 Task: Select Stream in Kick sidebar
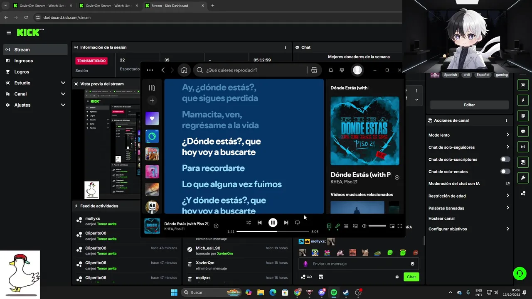35,49
